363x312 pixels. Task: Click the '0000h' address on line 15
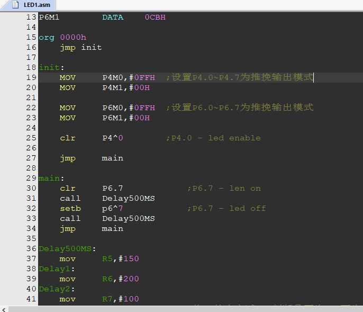(73, 37)
